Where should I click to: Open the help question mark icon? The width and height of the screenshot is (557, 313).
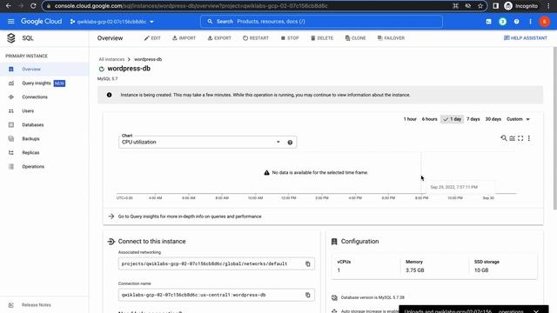click(516, 22)
